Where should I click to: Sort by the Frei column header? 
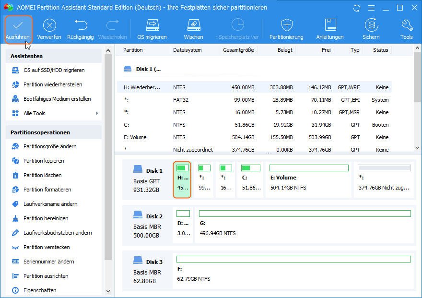pyautogui.click(x=326, y=50)
